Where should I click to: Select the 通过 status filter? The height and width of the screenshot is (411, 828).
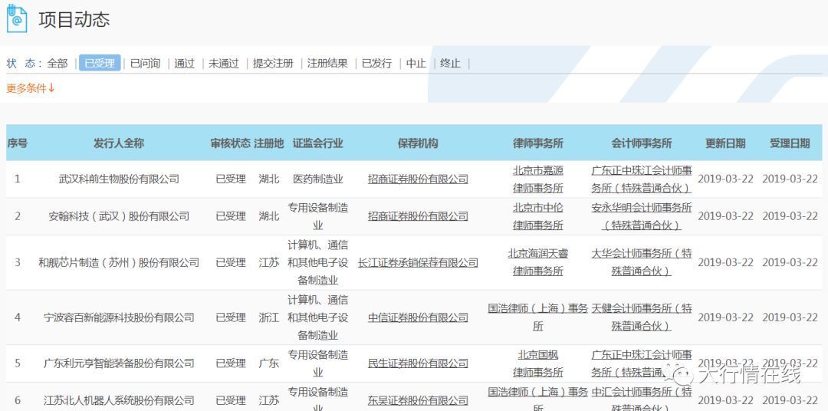(x=184, y=64)
